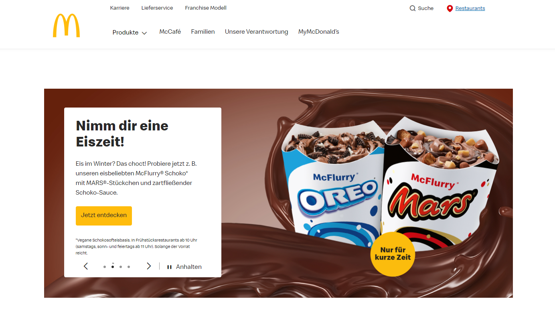Select the third carousel dot
Viewport: 555px width, 313px height.
[x=121, y=266]
